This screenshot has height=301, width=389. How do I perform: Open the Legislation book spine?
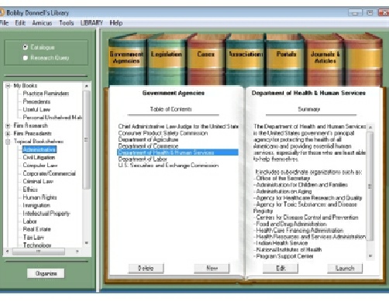pyautogui.click(x=167, y=60)
